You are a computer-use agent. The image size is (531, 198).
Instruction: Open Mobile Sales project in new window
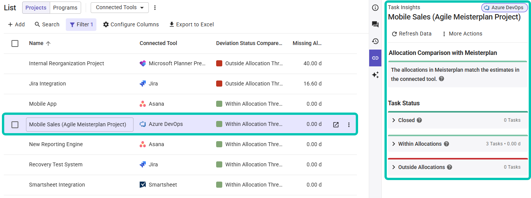tap(336, 124)
